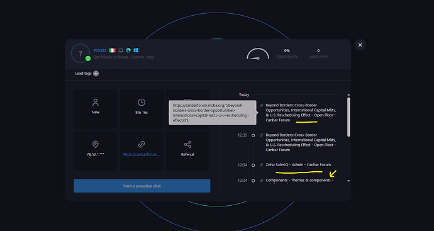Click the chain link icon tile
Viewport: 434px width, 231px height.
click(x=142, y=144)
